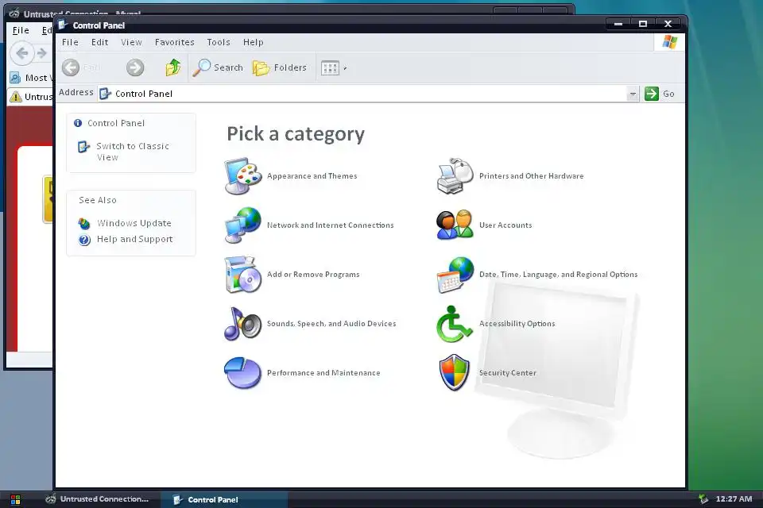Click the Security Center label
Screen dimensions: 763x508
point(508,373)
